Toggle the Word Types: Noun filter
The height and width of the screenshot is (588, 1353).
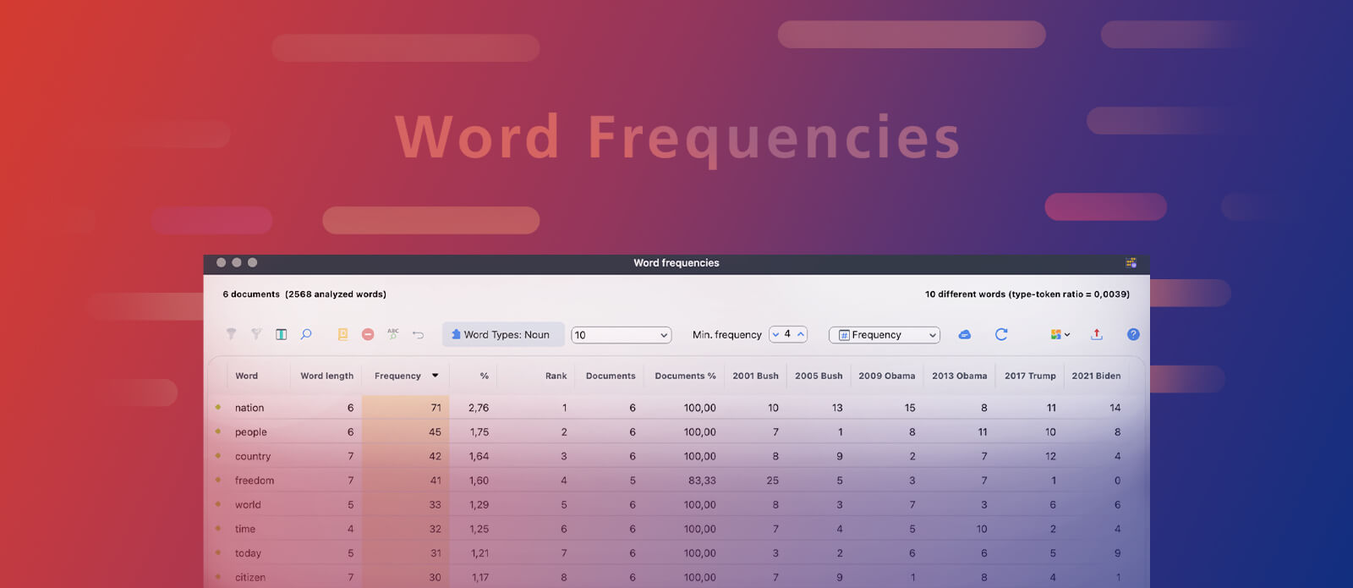[x=502, y=334]
